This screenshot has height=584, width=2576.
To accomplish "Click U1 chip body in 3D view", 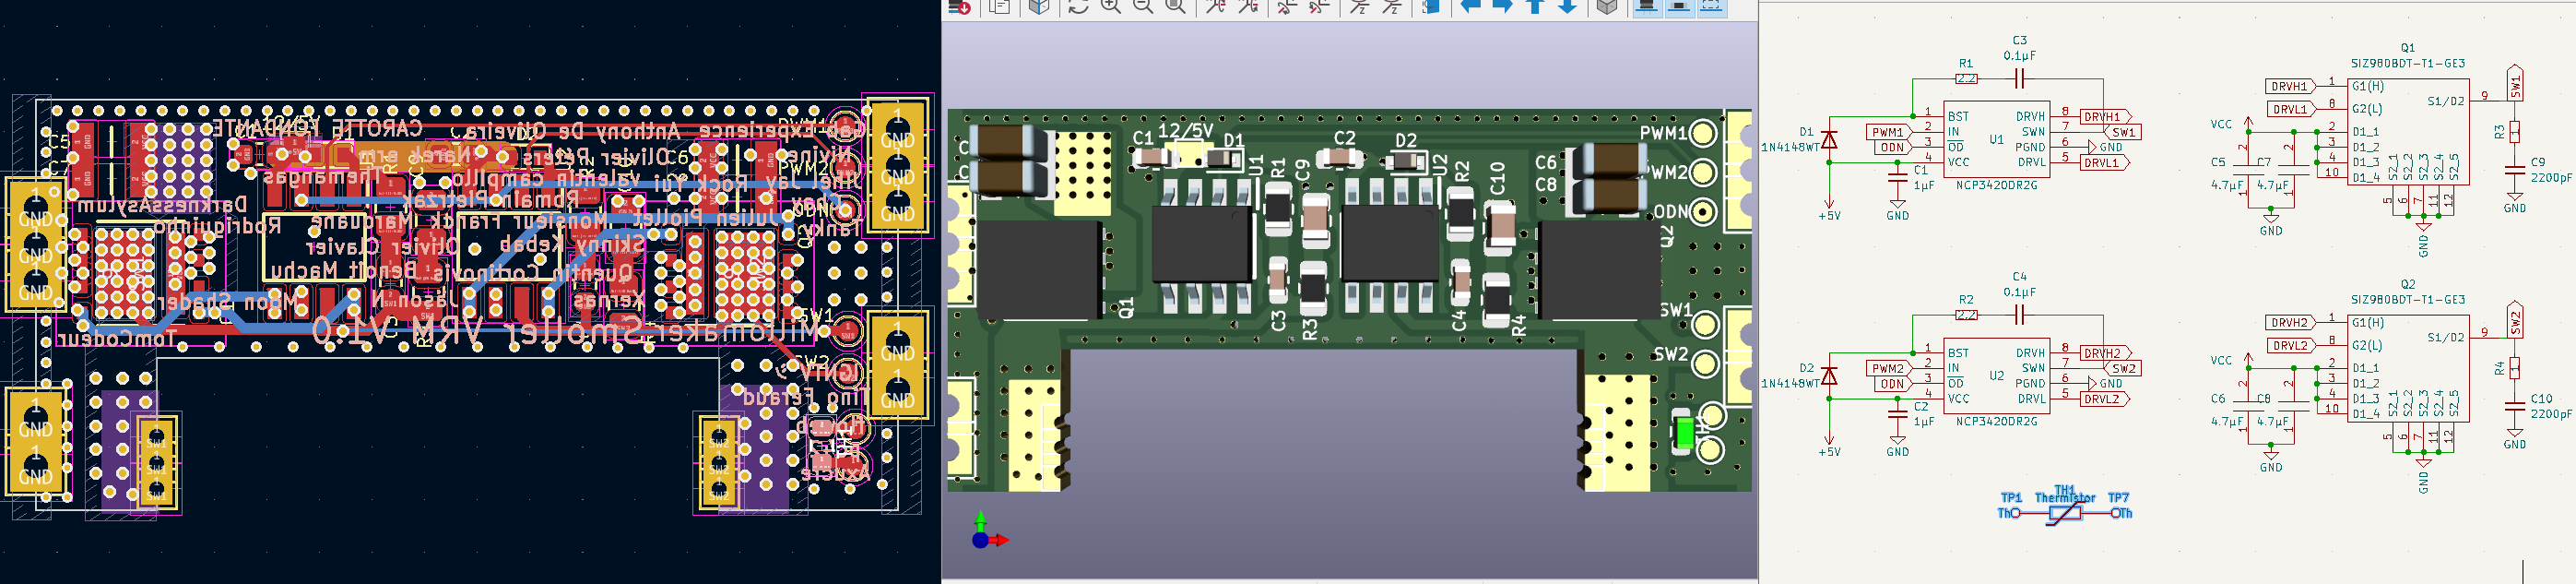I will point(1203,243).
